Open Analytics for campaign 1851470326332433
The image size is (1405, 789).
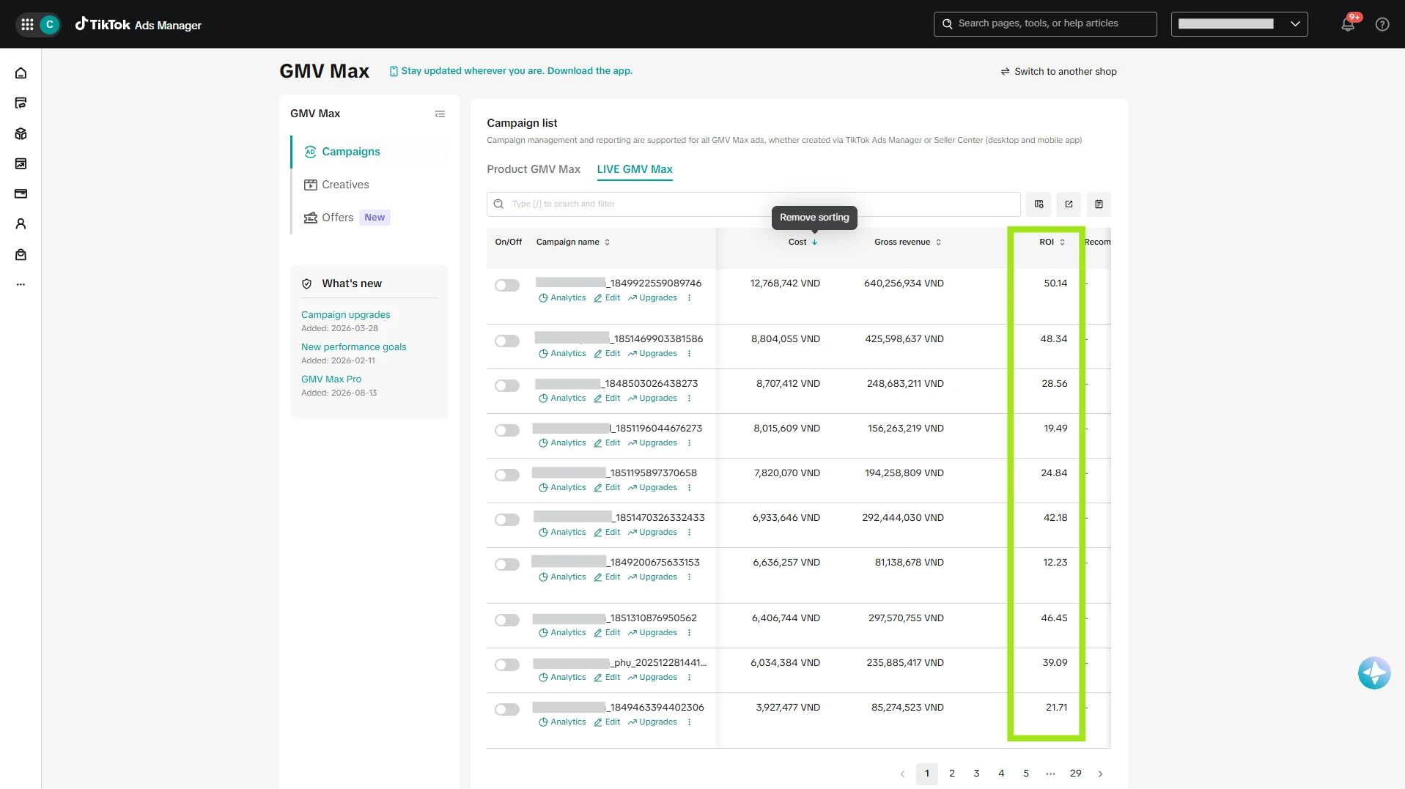point(562,533)
